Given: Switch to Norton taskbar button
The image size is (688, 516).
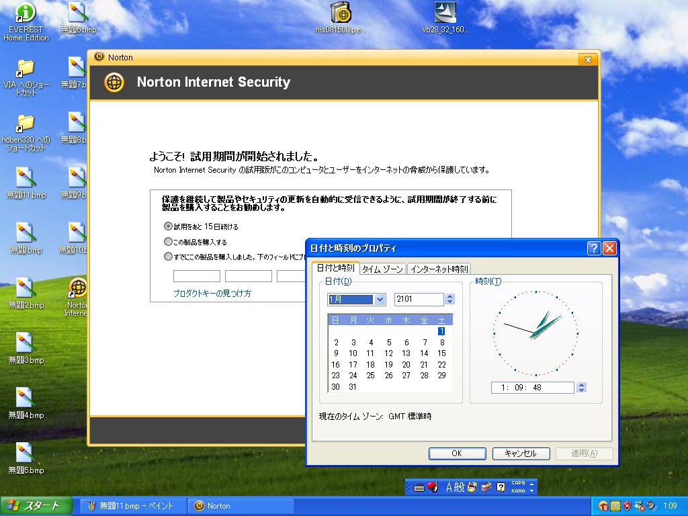Looking at the screenshot, I should pos(241,506).
